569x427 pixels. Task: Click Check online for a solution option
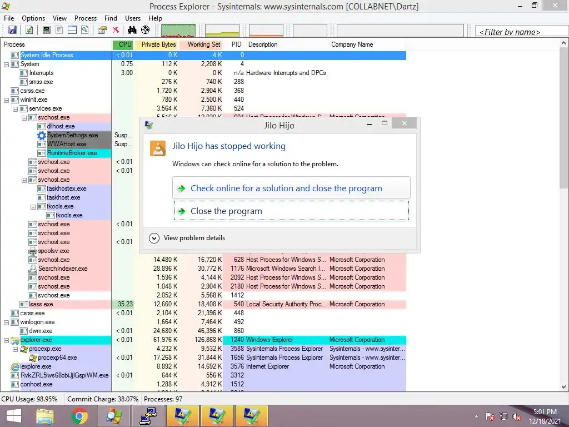pos(291,188)
